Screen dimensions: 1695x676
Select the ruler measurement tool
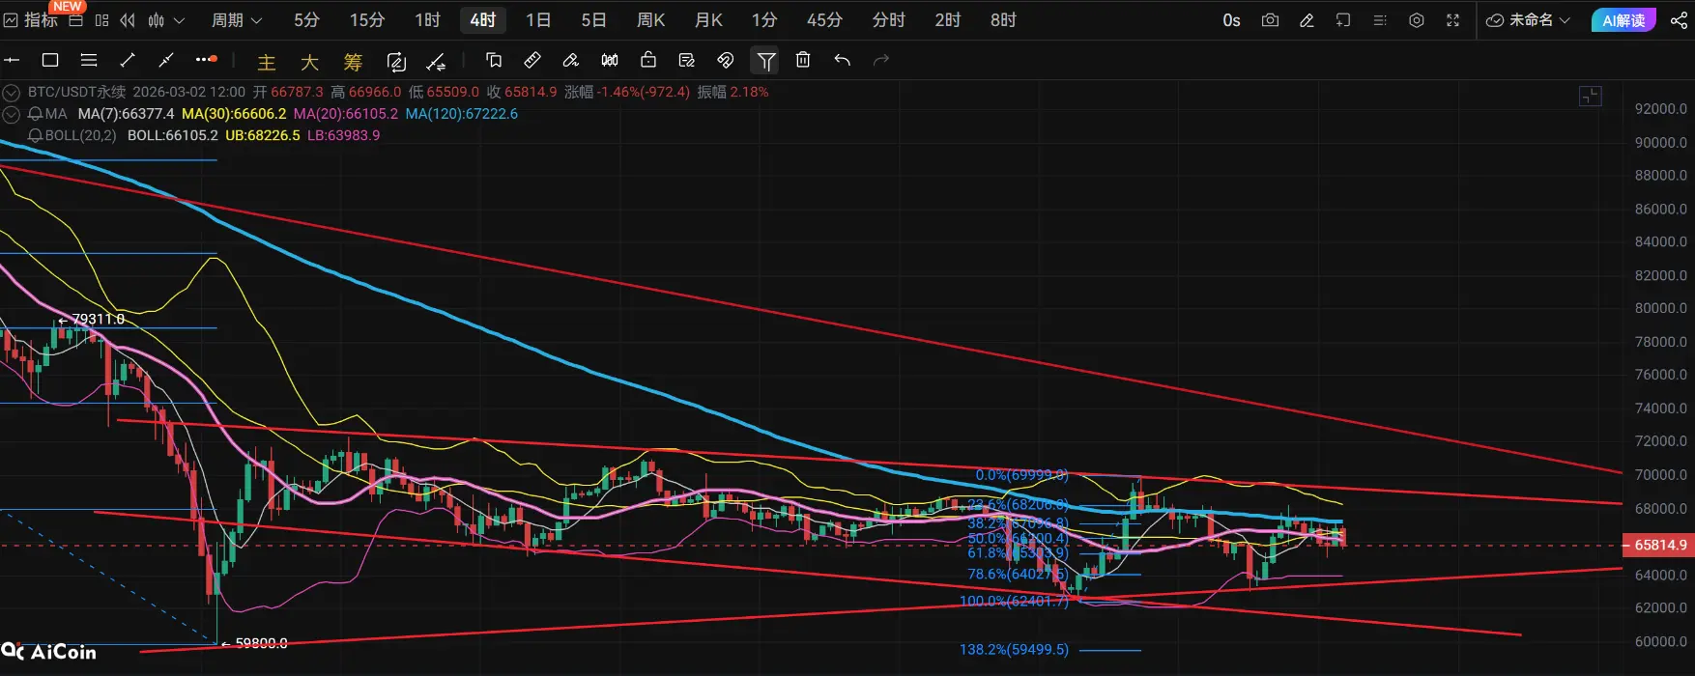(532, 60)
